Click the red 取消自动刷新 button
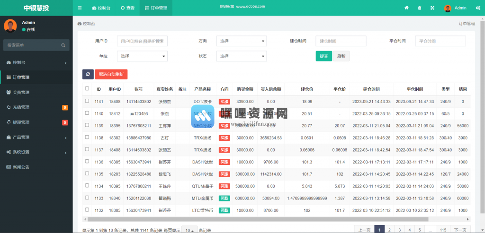 (111, 74)
